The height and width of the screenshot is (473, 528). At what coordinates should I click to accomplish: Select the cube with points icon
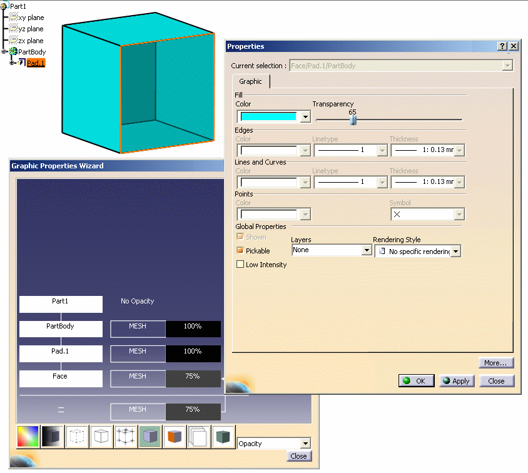pos(126,436)
